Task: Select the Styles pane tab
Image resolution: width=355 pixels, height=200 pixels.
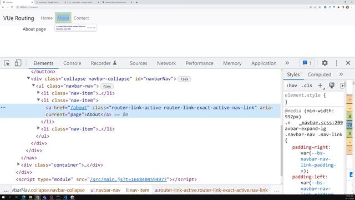Action: 293,74
